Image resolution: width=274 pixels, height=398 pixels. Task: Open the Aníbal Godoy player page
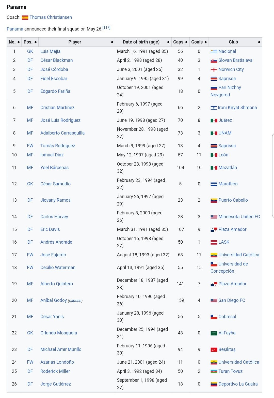pos(54,300)
